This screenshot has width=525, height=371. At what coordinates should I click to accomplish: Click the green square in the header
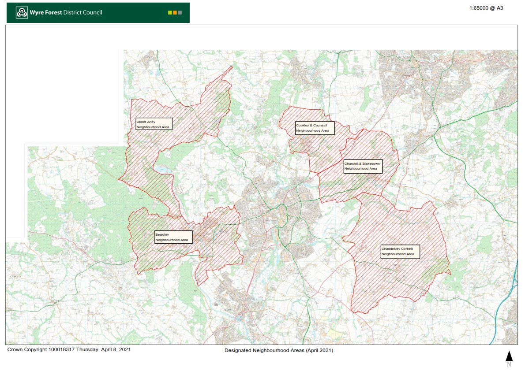[x=170, y=13]
